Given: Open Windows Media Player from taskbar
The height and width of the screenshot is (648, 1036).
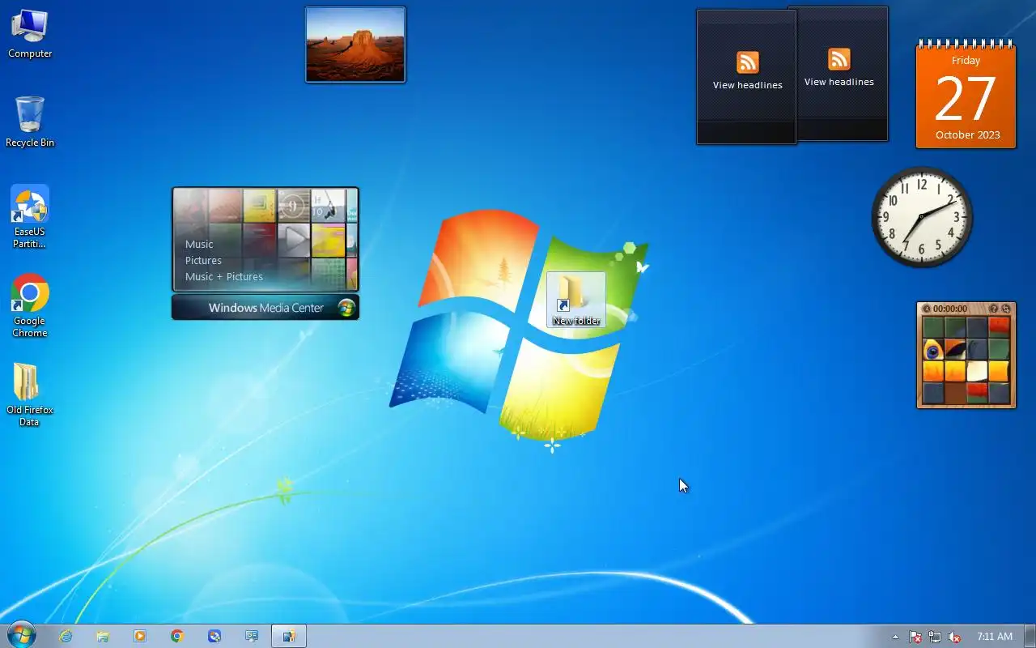Looking at the screenshot, I should 140,636.
